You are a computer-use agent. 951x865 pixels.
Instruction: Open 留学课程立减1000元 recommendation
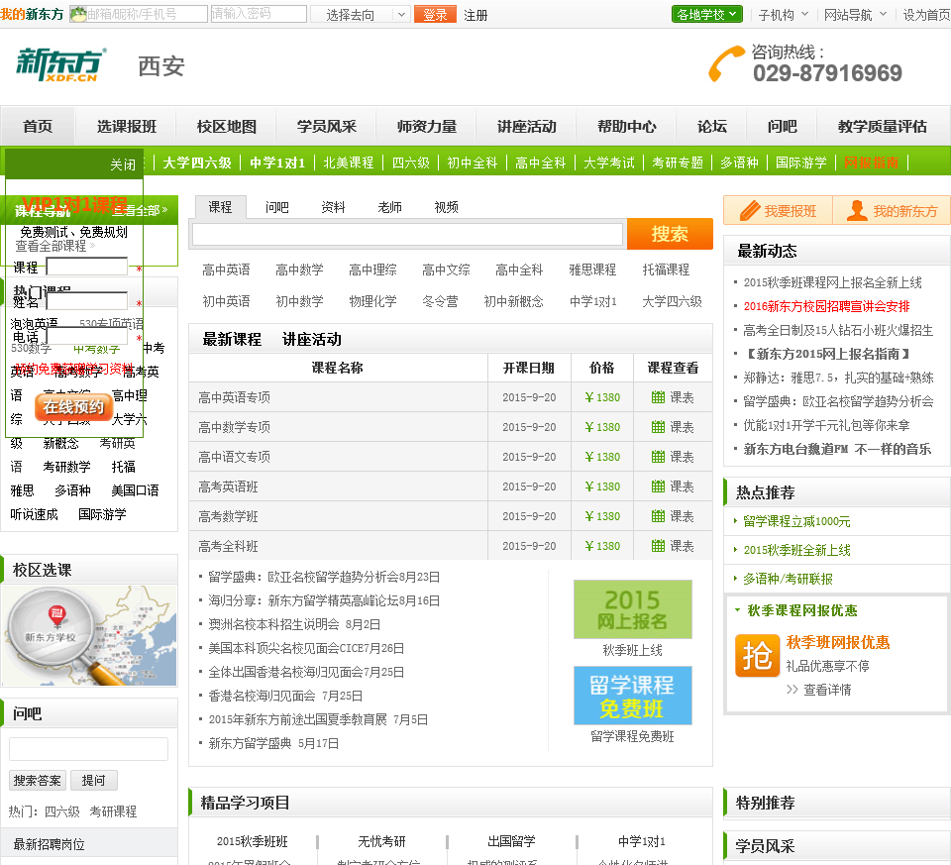tap(796, 521)
